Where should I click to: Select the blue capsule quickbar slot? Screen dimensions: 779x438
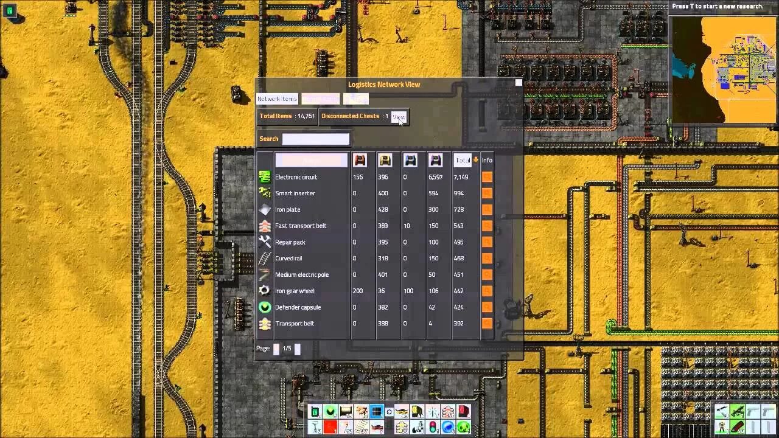click(448, 427)
